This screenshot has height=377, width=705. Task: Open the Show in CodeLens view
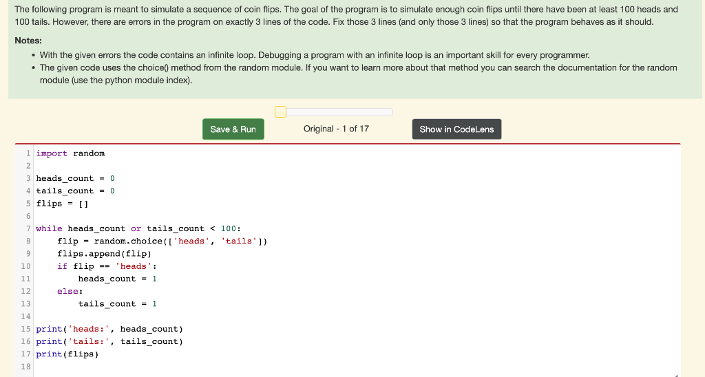[456, 129]
